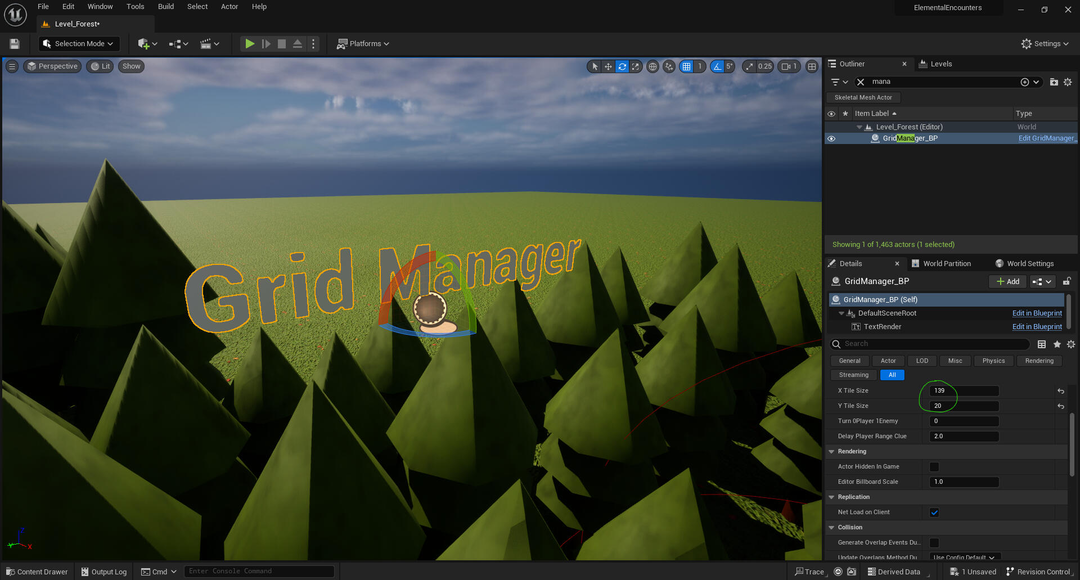Click Edit in Blueprint link for TextRender
1080x580 pixels.
1037,327
